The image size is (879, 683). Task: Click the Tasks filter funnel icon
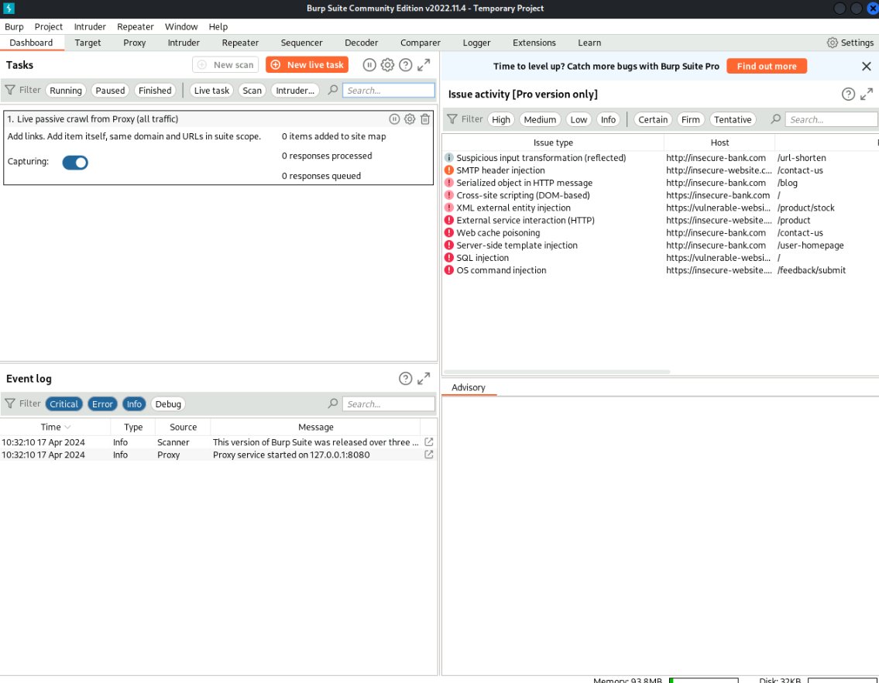click(x=10, y=90)
